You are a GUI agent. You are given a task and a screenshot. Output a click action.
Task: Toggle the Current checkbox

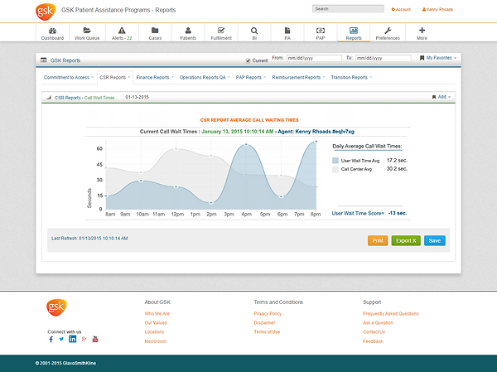point(248,60)
